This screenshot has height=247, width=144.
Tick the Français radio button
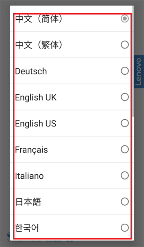[x=125, y=149]
